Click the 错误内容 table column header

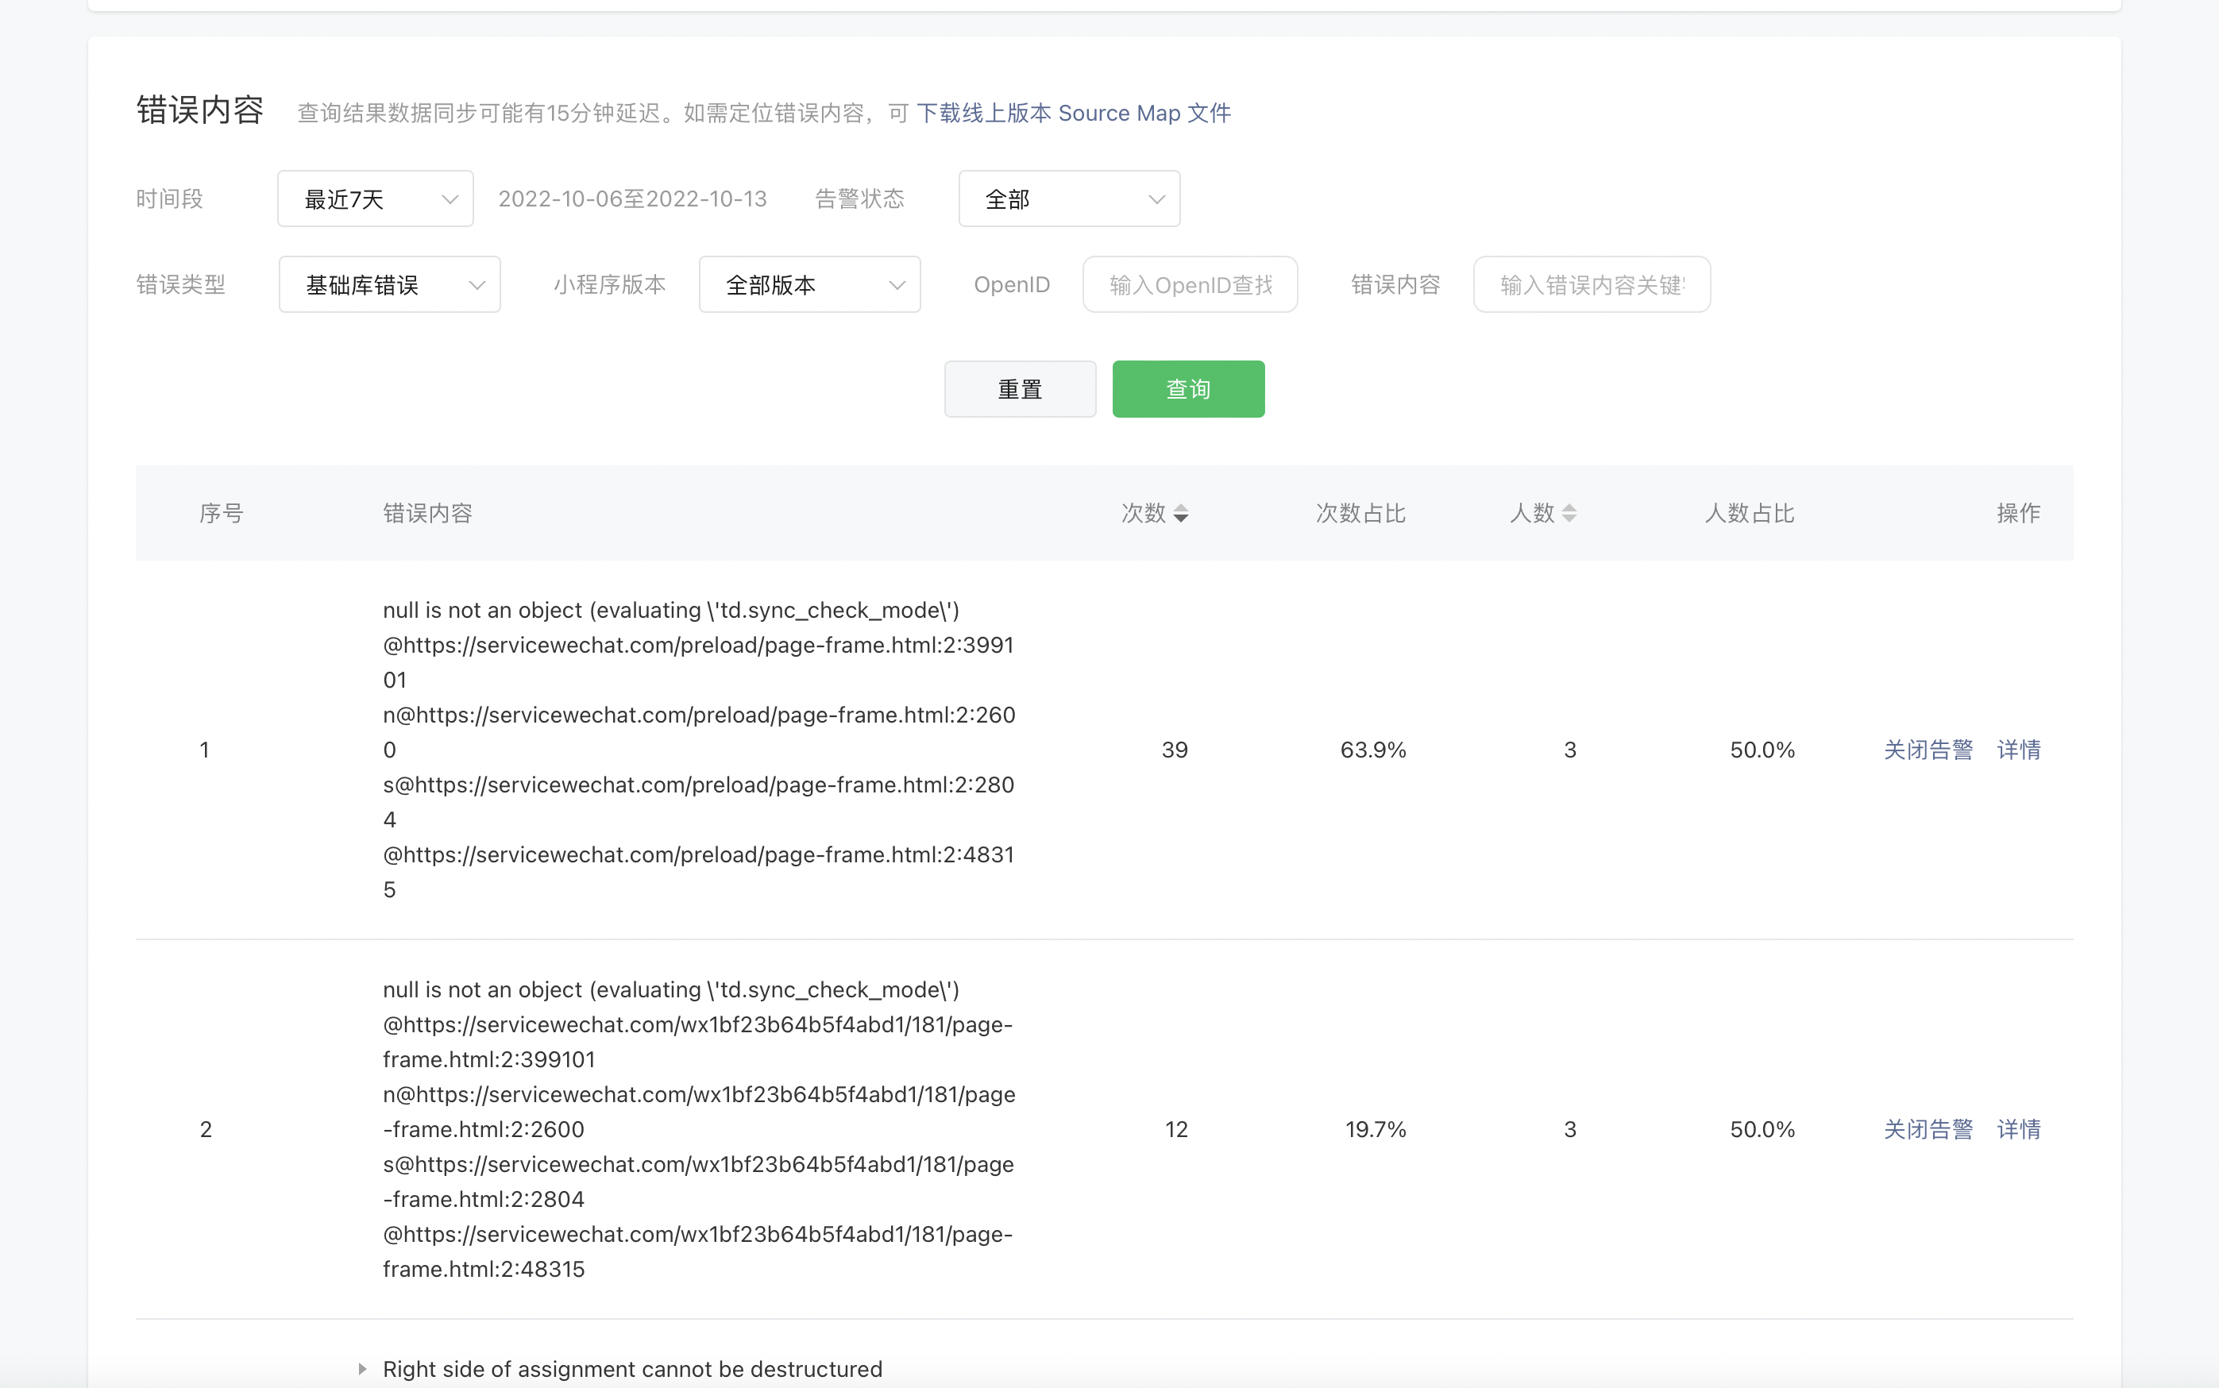click(x=427, y=513)
